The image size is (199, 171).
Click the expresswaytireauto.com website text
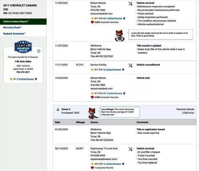[x=104, y=159]
